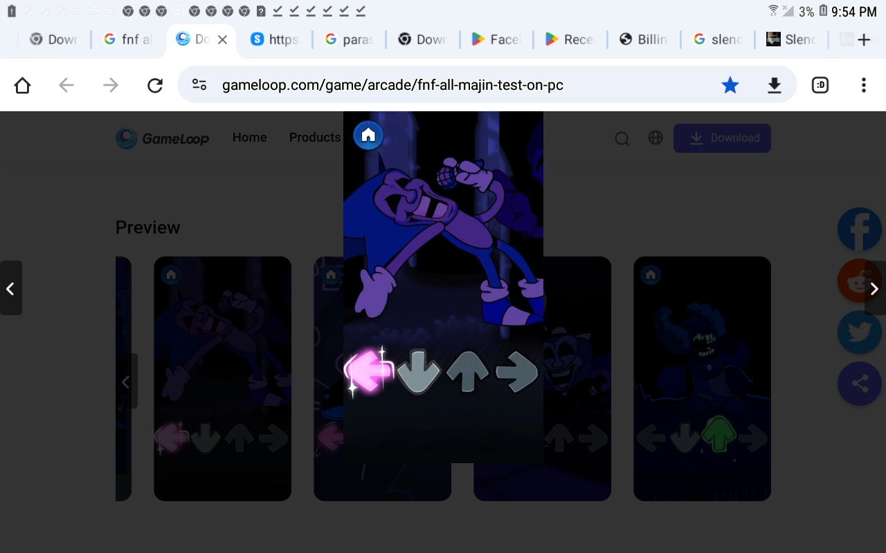Share the page on Facebook

[860, 230]
